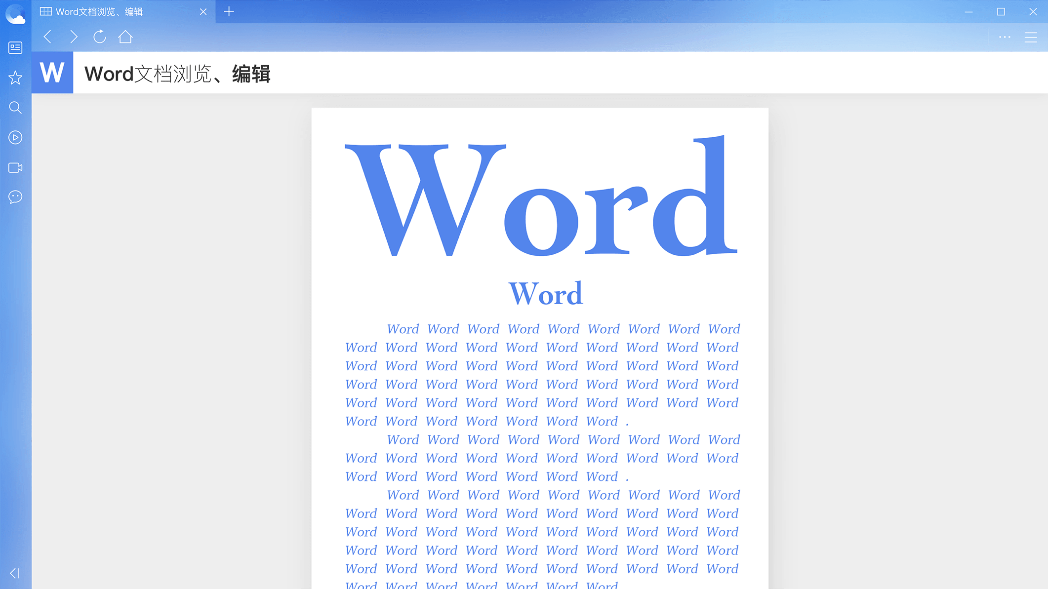Open the Screenshots sidebar icon
This screenshot has height=589, width=1048.
pyautogui.click(x=15, y=167)
